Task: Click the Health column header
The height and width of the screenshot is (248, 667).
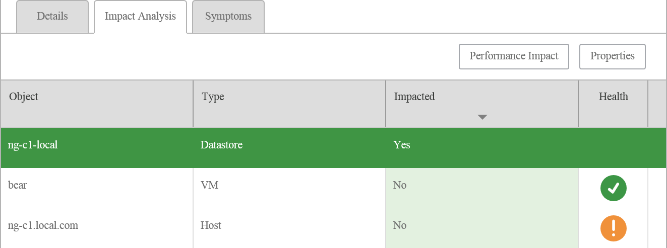Action: [613, 104]
